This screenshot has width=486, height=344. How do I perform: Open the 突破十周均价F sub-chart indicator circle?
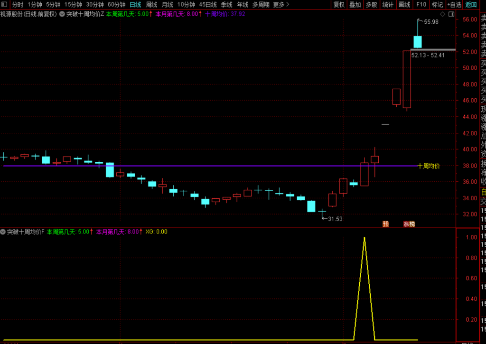pos(3,232)
